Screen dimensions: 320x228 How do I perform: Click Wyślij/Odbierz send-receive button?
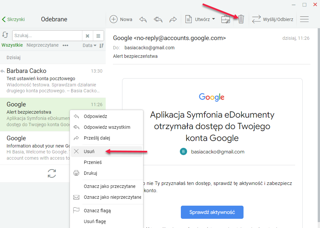click(273, 19)
